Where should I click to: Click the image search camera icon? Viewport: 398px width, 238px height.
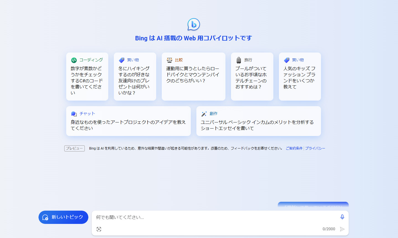click(x=99, y=229)
